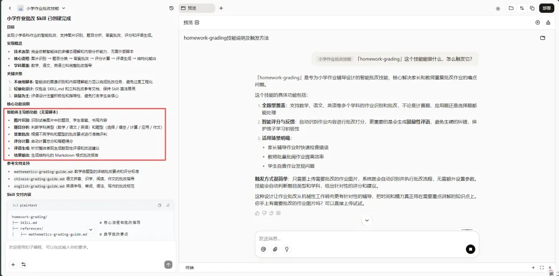The height and width of the screenshot is (276, 559).
Task: Maximize terminal panel with fullscreen icon
Action: point(542,267)
